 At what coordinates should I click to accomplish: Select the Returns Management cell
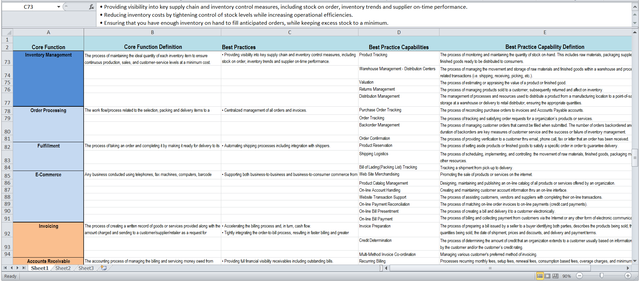[399, 89]
